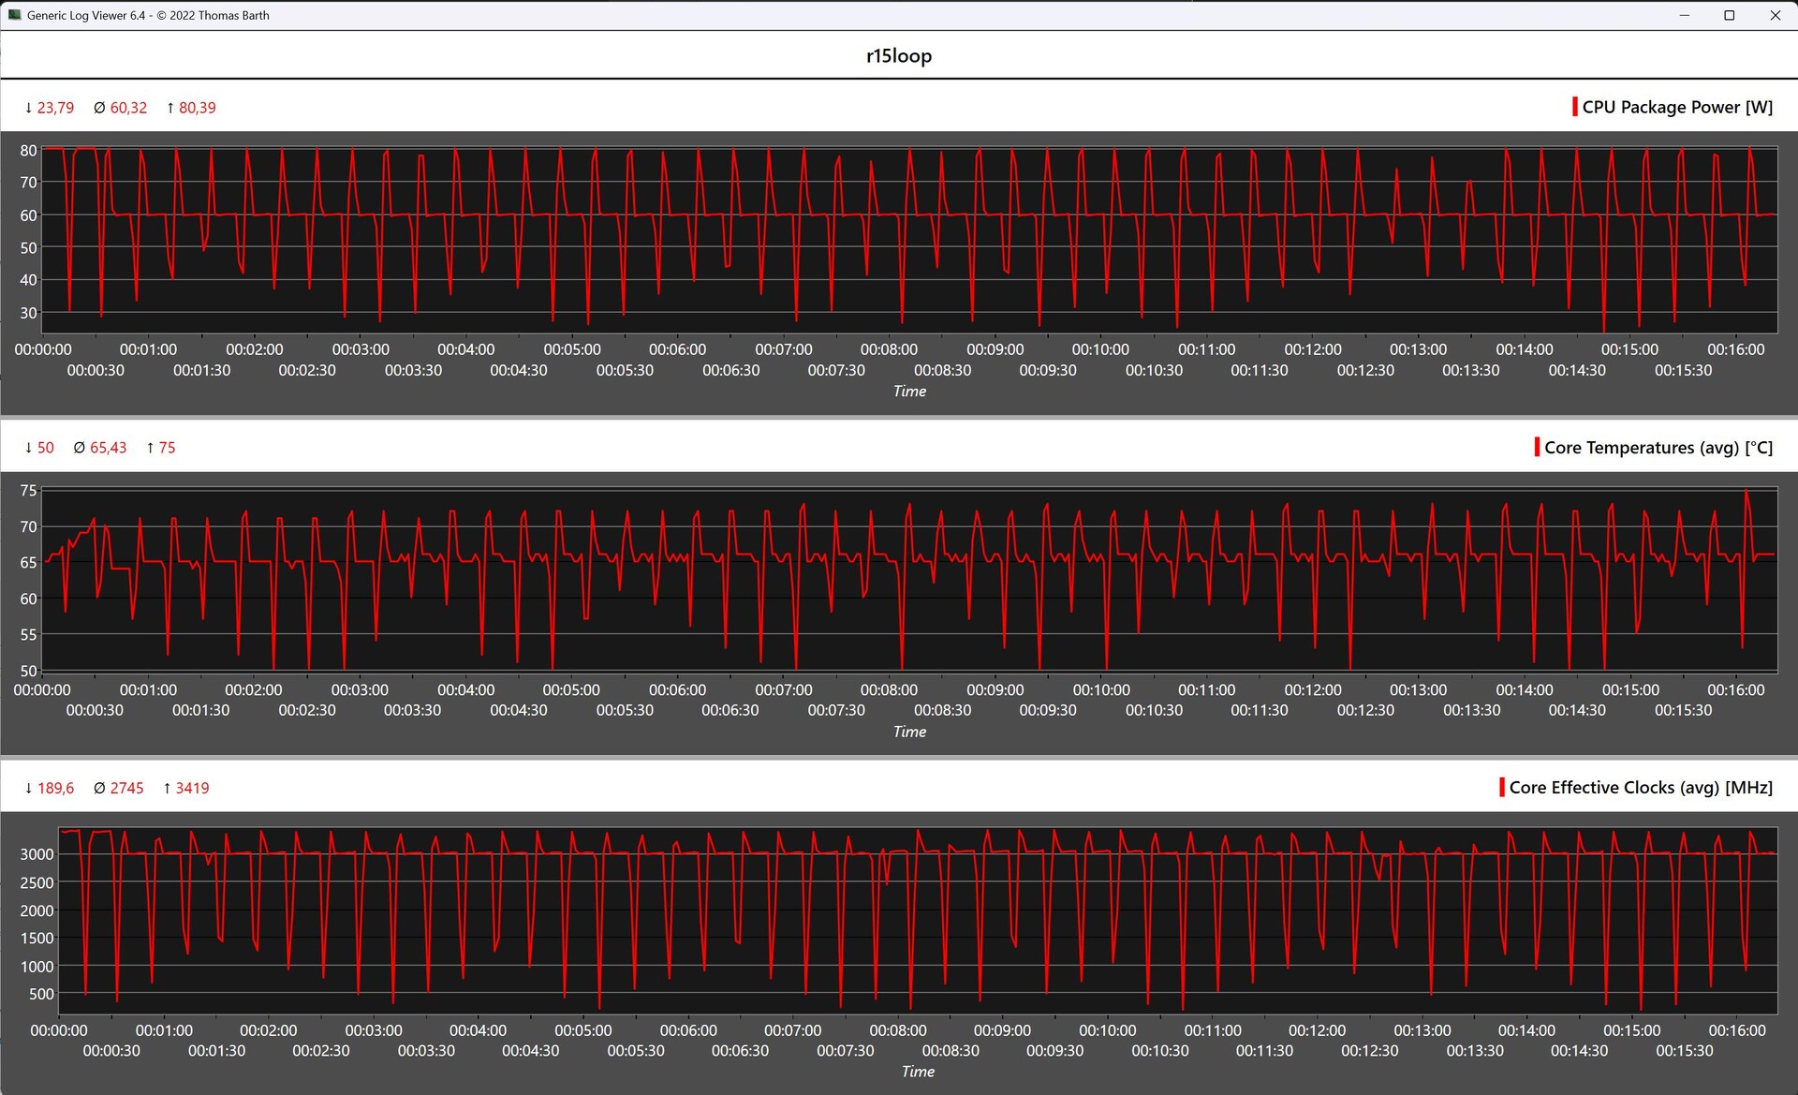The height and width of the screenshot is (1095, 1798).
Task: Click the r15loop chart title
Action: coord(898,55)
